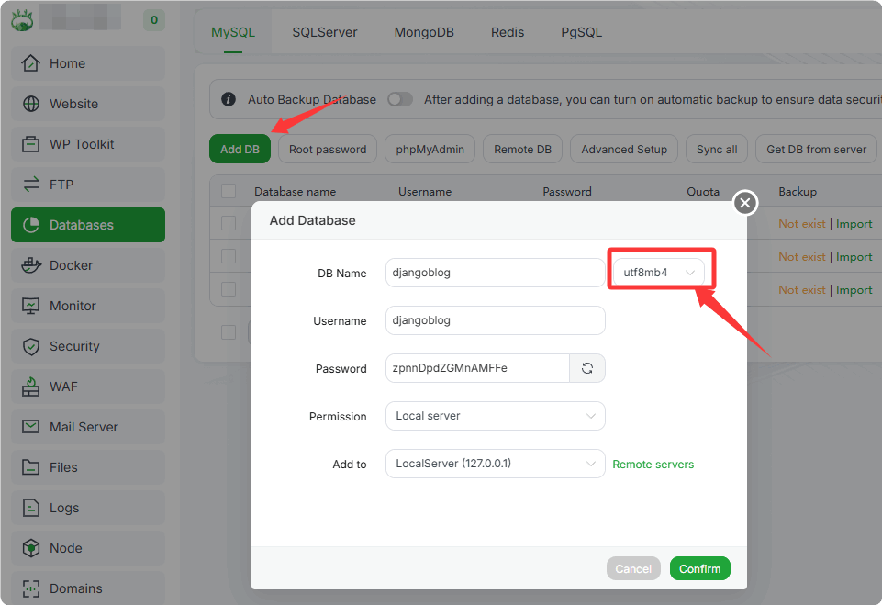Go to the Security section
882x605 pixels.
pyautogui.click(x=88, y=346)
